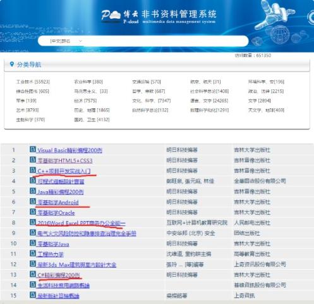Open the 军事 [139] category

(27, 101)
